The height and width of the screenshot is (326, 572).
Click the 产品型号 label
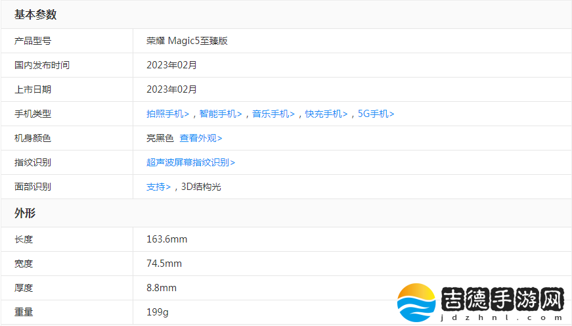33,41
